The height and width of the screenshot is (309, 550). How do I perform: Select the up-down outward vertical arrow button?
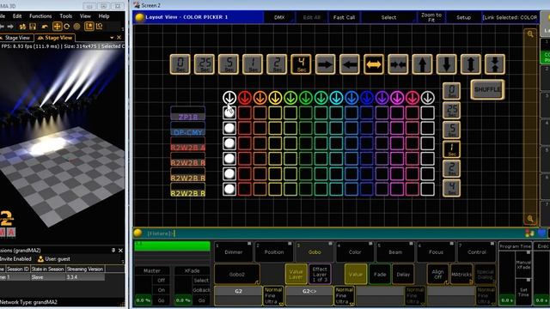(470, 64)
